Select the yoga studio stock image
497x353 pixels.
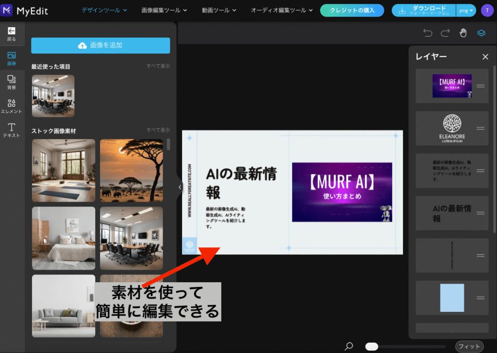coord(64,170)
